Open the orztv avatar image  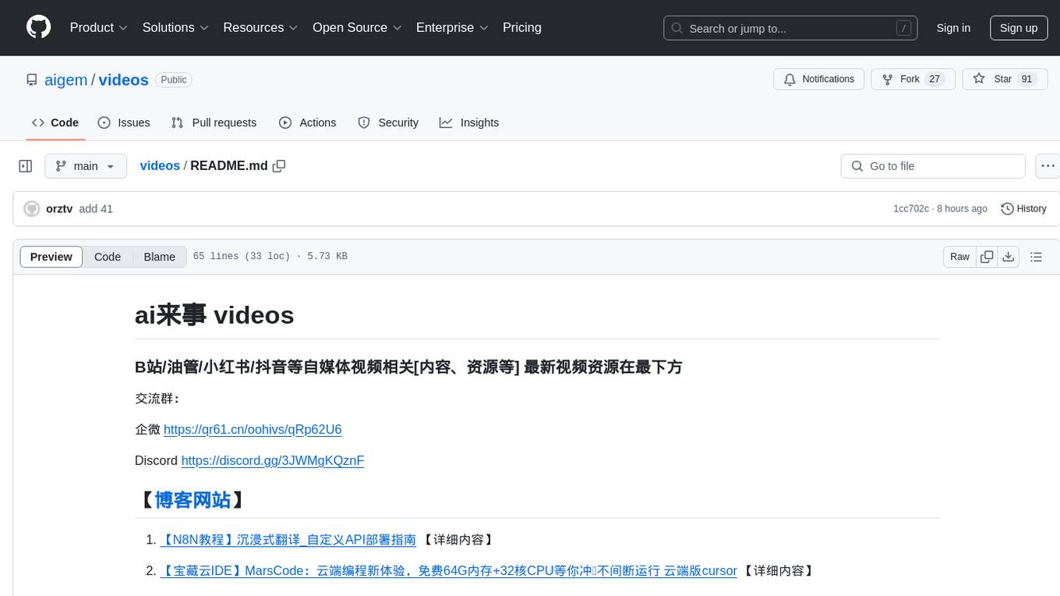click(x=32, y=209)
